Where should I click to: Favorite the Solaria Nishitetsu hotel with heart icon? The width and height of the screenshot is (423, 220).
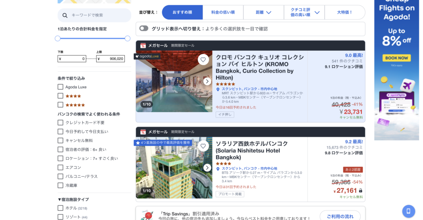(203, 146)
